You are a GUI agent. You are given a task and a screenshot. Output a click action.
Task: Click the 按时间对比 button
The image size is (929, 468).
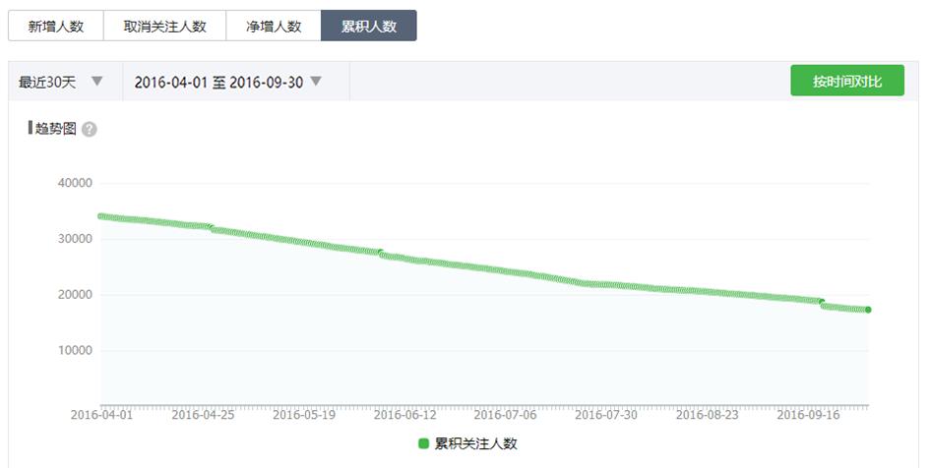coord(847,81)
